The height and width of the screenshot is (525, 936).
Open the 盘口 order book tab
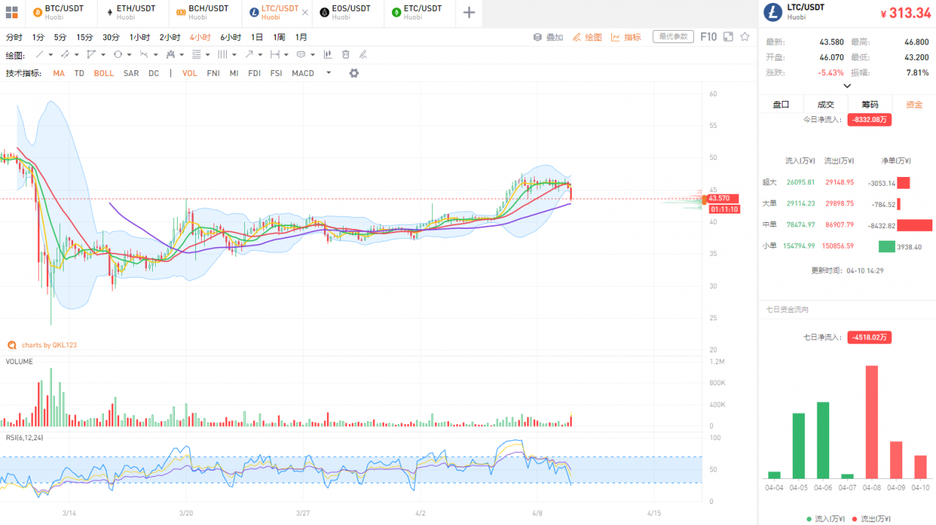(x=781, y=105)
